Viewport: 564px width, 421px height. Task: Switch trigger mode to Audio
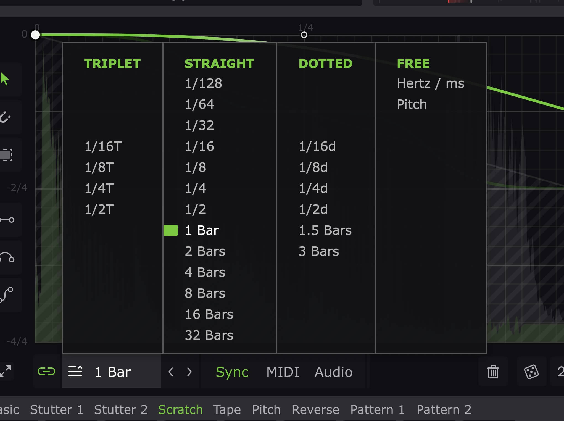click(333, 372)
